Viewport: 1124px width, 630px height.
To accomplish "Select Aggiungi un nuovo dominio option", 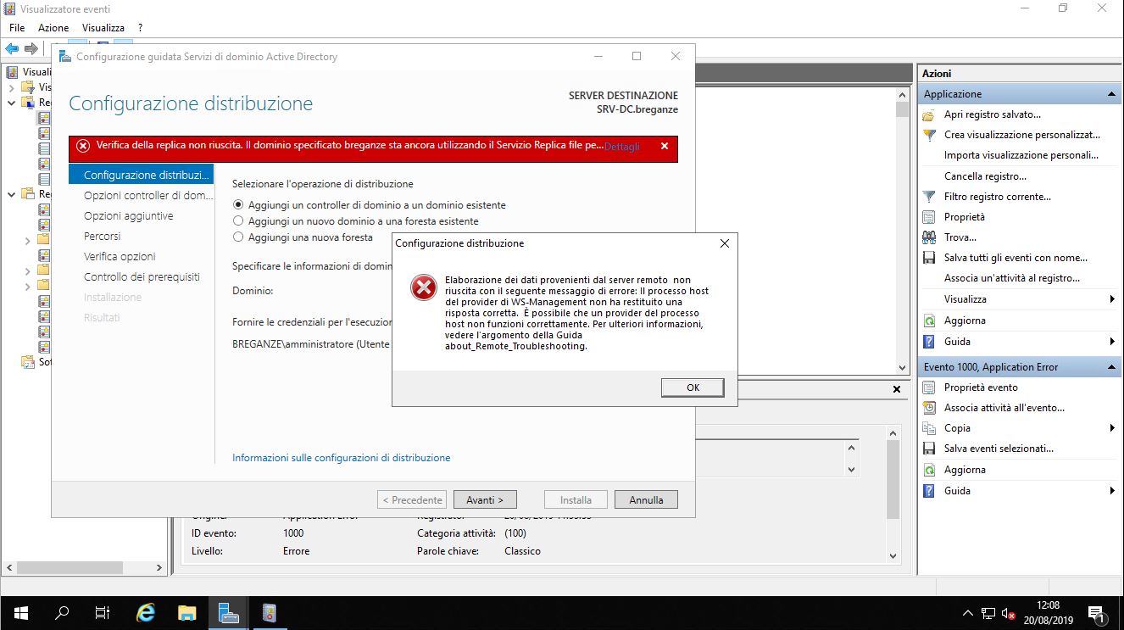I will pos(355,221).
